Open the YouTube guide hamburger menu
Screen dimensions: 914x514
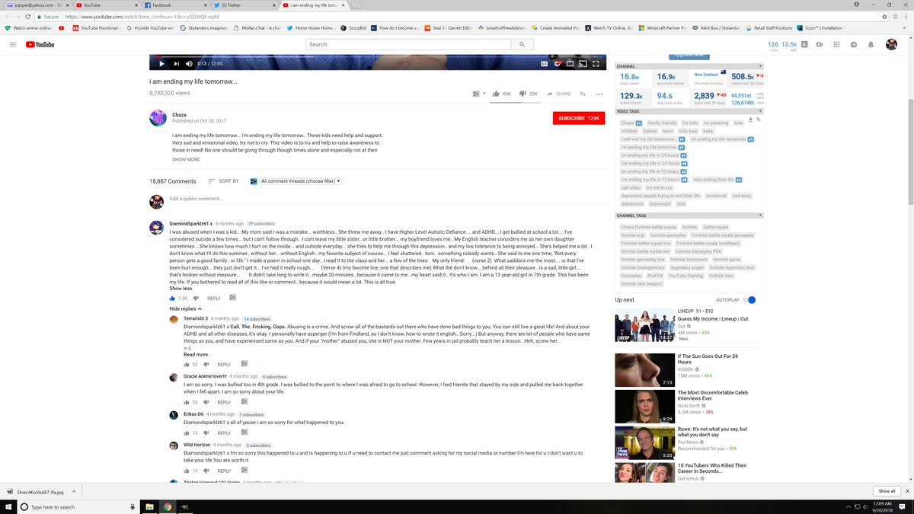(13, 44)
